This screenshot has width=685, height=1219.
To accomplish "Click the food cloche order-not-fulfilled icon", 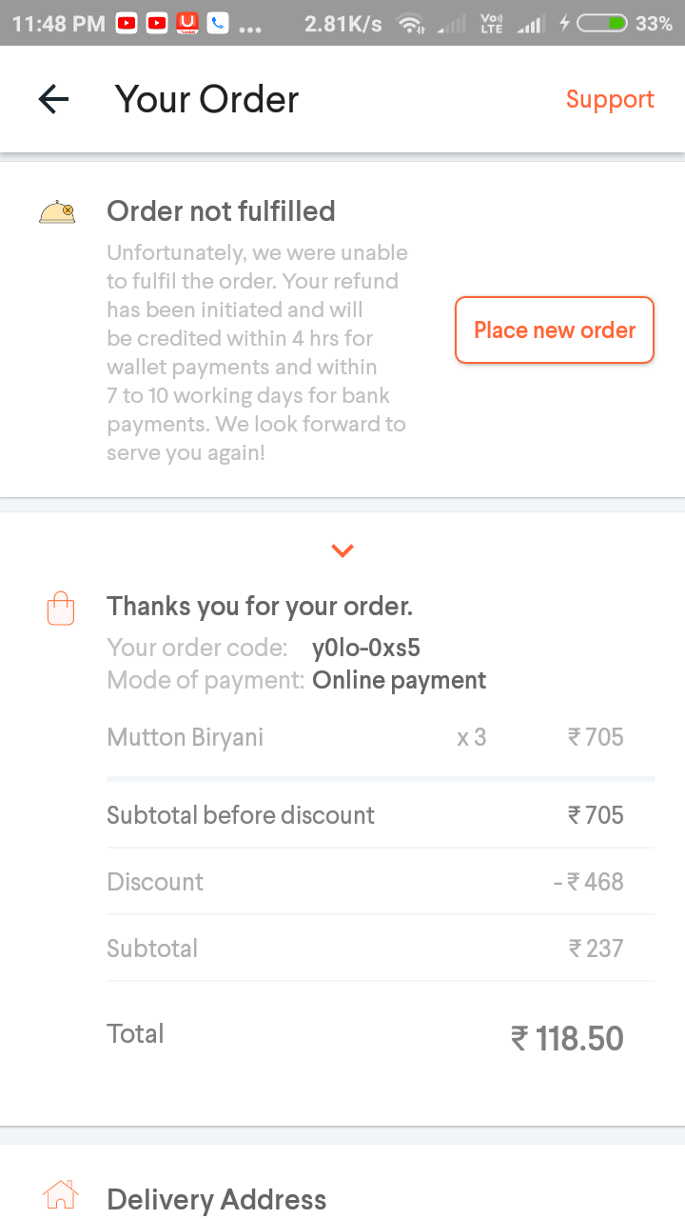I will pyautogui.click(x=57, y=211).
